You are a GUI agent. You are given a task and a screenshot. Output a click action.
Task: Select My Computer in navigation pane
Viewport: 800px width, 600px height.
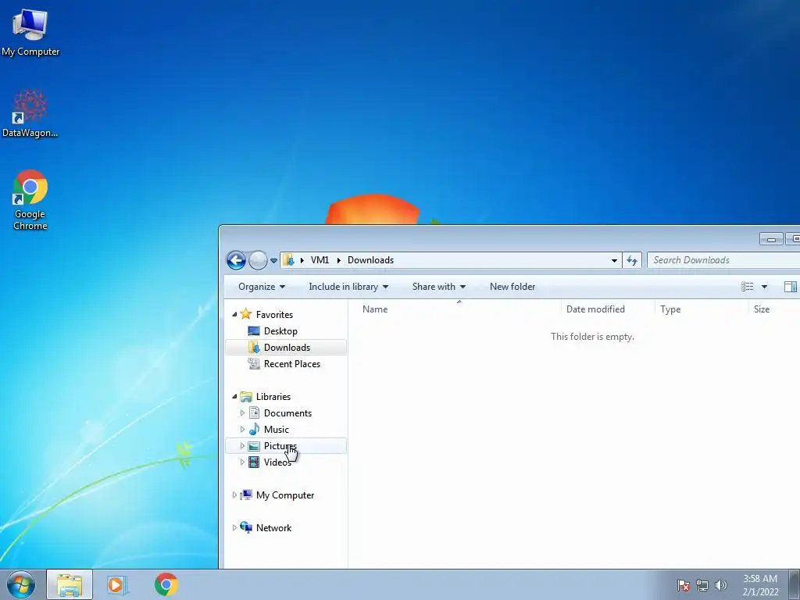(x=284, y=495)
